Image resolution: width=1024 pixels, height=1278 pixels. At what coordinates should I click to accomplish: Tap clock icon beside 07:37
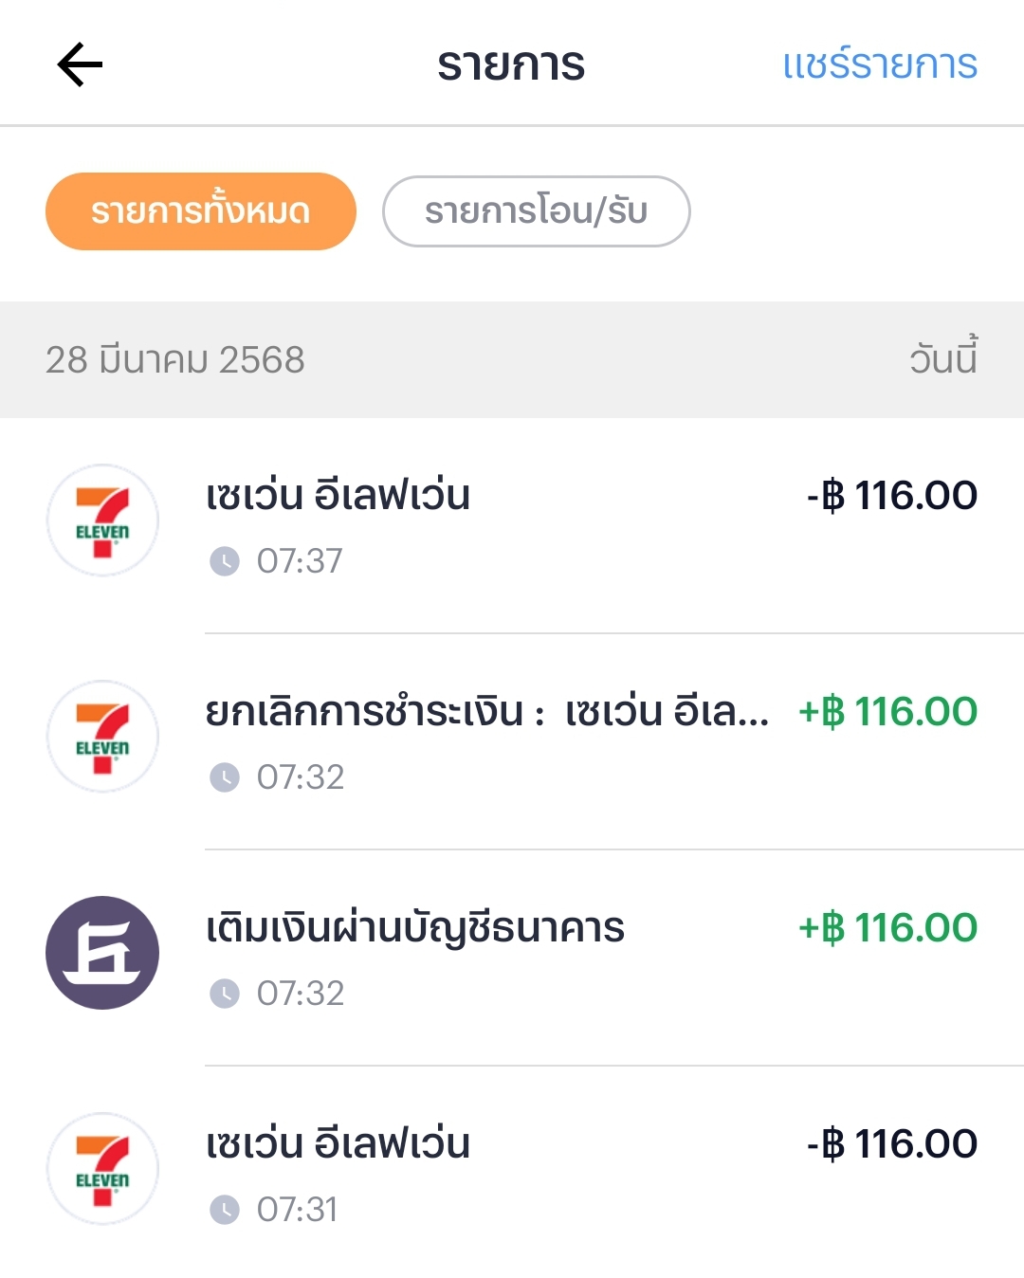point(225,561)
